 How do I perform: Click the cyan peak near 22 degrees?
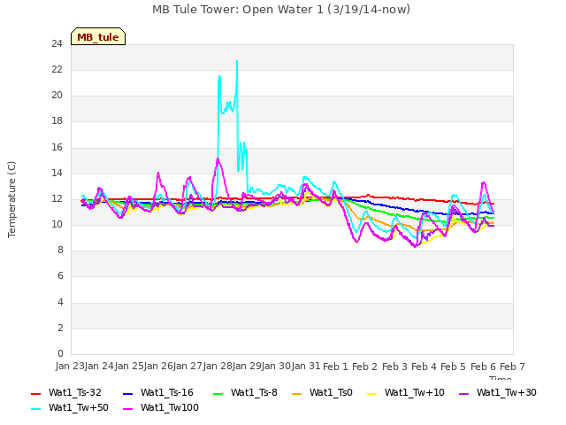pos(237,61)
